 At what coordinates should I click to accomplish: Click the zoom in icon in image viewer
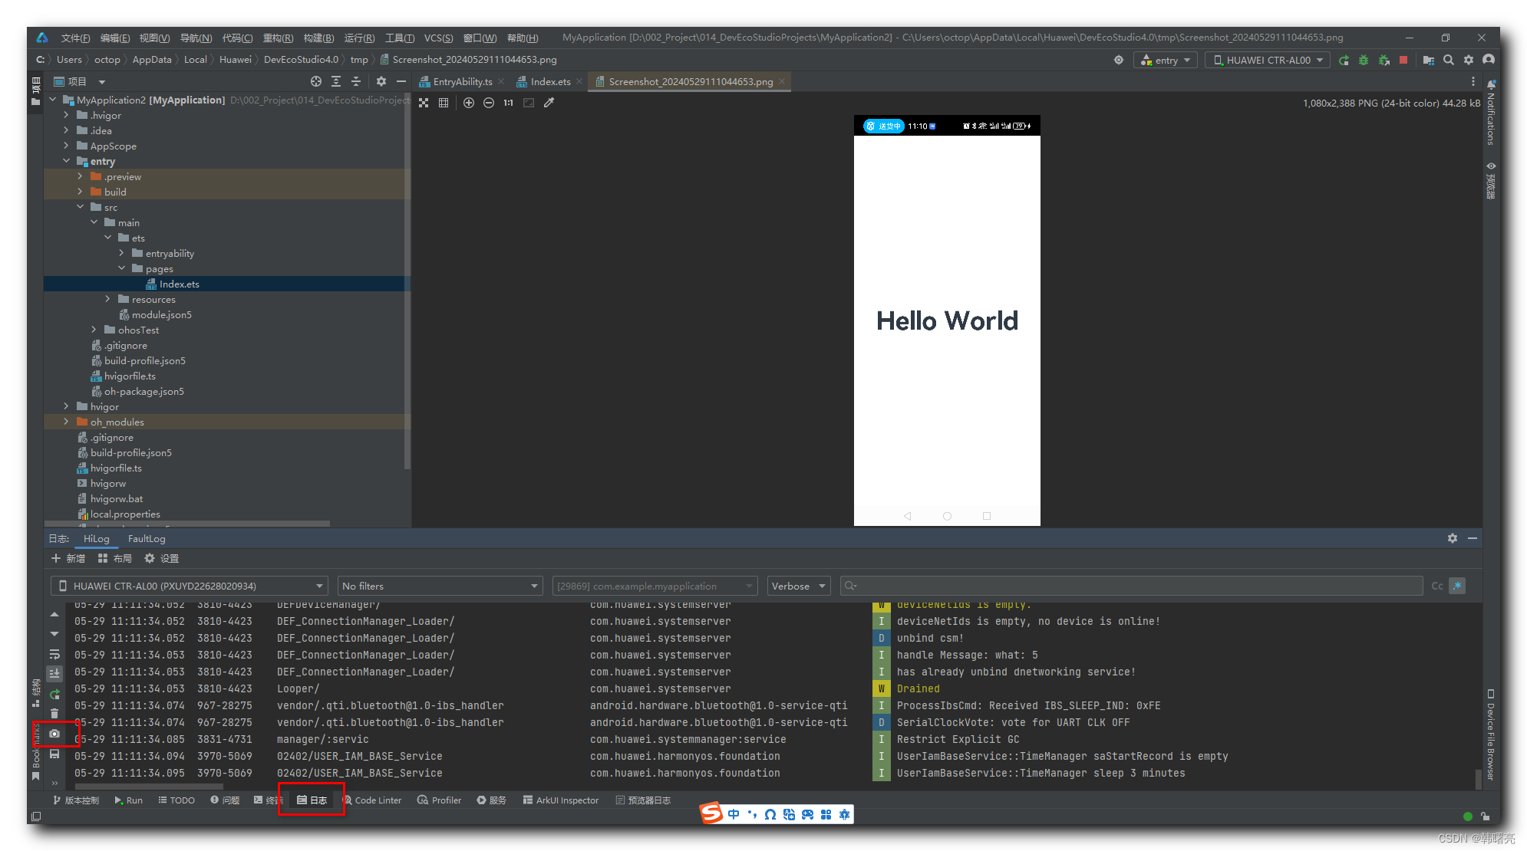(469, 103)
